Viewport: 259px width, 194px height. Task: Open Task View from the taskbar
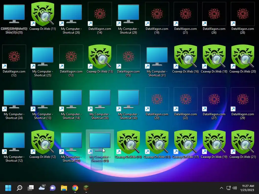pos(31,188)
